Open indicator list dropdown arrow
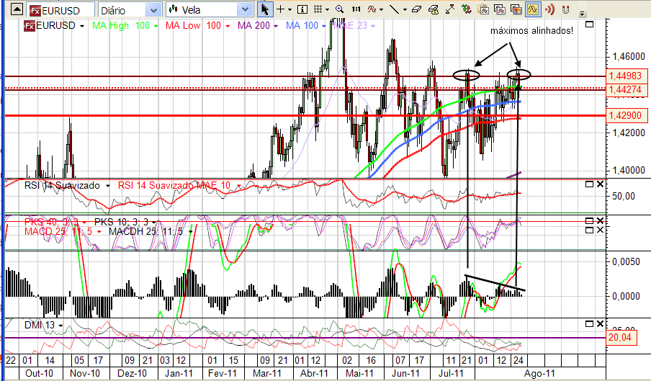 [x=381, y=9]
